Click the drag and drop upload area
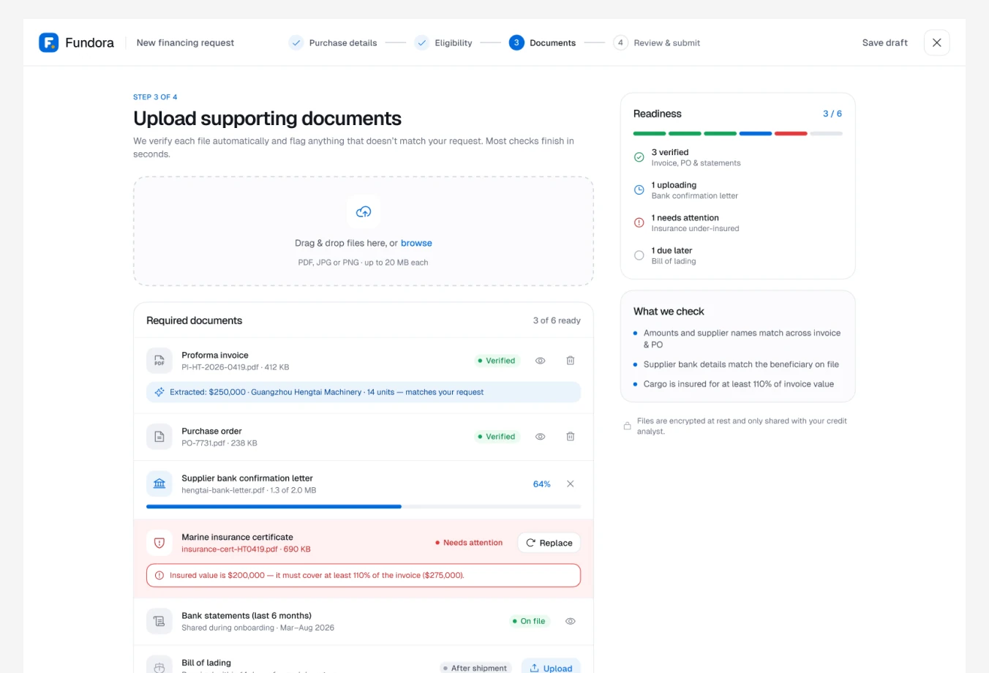 coord(364,231)
